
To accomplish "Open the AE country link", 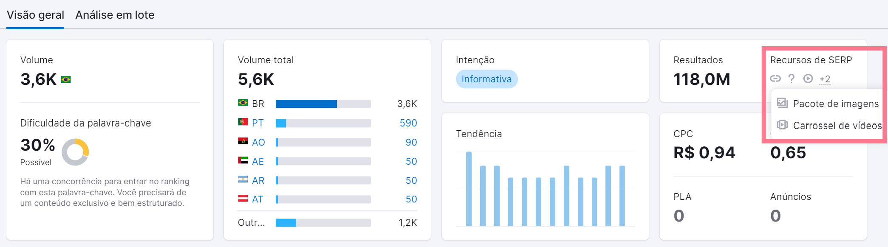I will click(x=258, y=161).
